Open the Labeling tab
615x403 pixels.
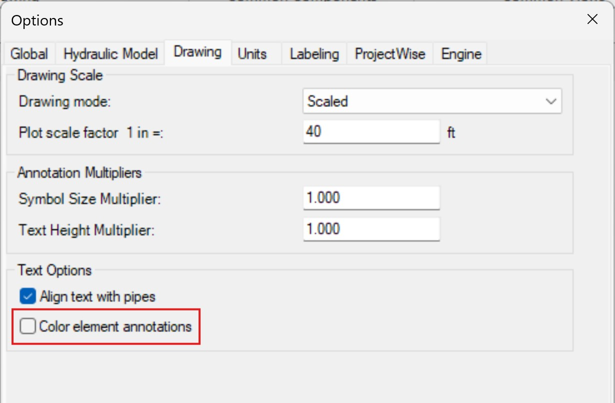(x=314, y=54)
